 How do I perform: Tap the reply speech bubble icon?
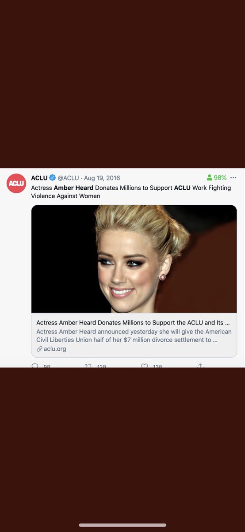[x=35, y=366]
